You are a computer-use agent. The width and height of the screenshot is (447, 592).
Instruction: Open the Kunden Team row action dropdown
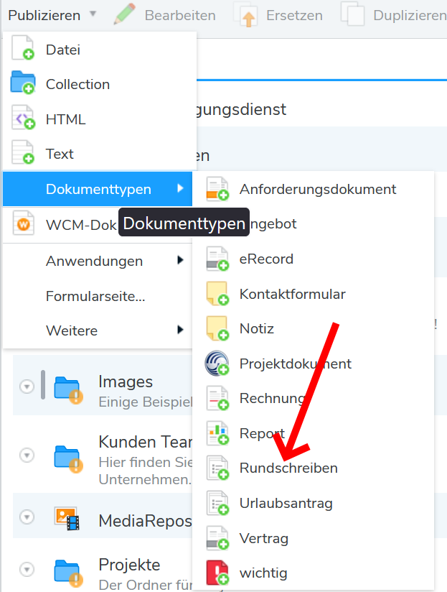coord(27,455)
